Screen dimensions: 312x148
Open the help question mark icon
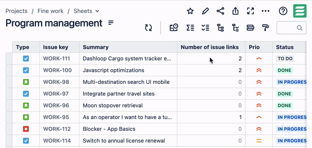pyautogui.click(x=283, y=11)
